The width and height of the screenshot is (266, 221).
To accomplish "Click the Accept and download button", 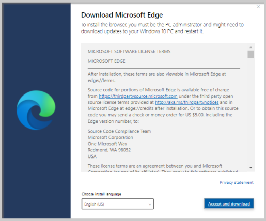I will [229, 204].
